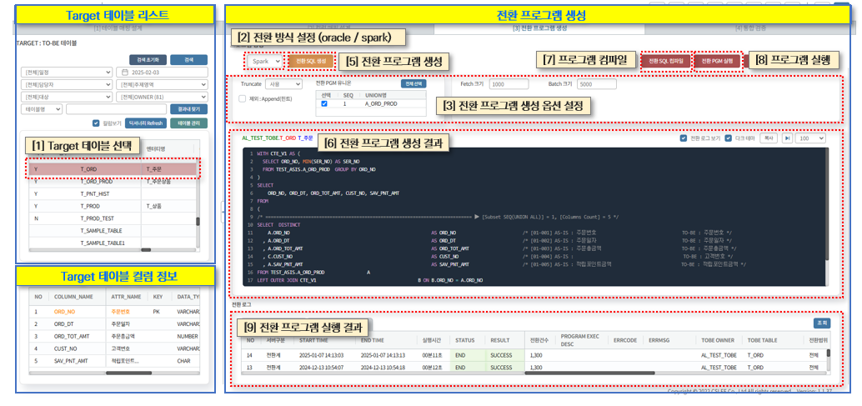Click the 엔터티명 column header
This screenshot has height=406, width=862.
point(156,148)
